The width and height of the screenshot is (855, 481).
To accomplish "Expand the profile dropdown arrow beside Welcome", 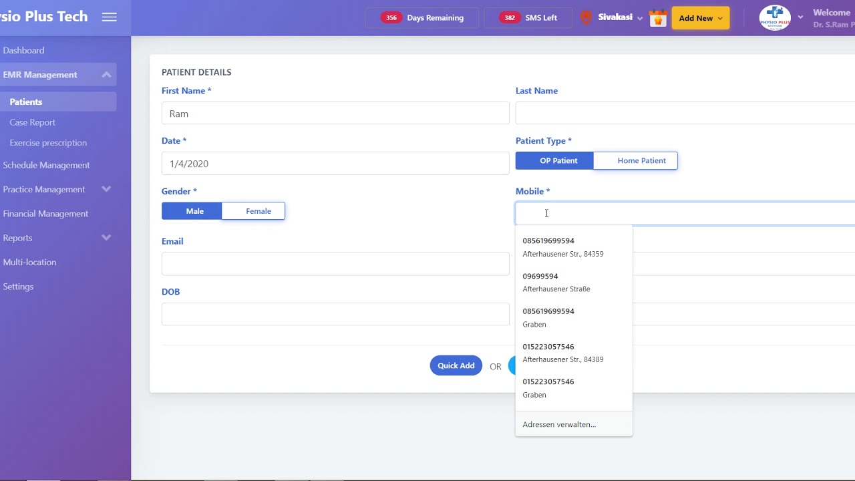I will pos(800,18).
